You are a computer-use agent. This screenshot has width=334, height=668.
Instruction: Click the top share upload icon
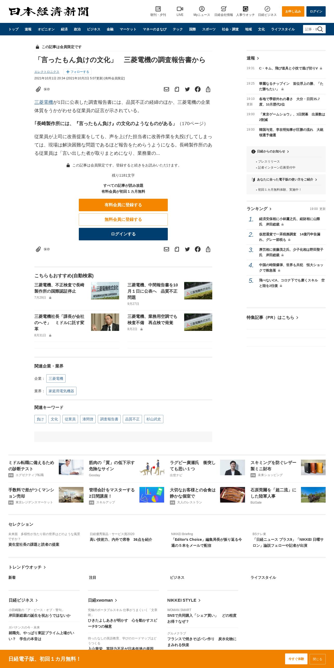(x=208, y=89)
